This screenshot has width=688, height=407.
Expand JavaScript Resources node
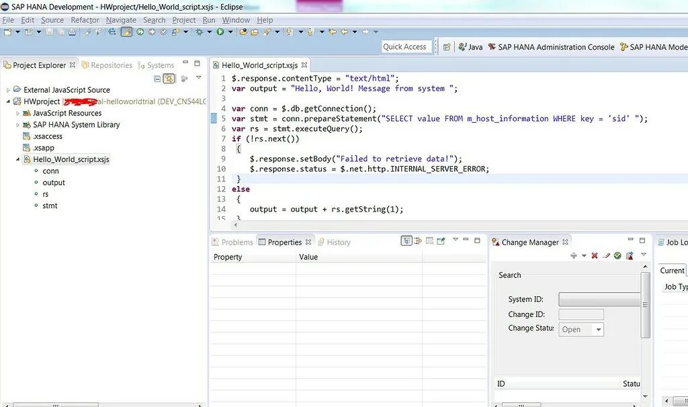tap(17, 114)
